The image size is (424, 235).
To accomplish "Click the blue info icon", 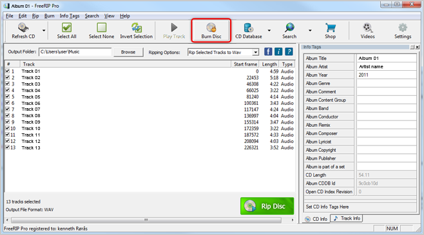I will tap(278, 52).
